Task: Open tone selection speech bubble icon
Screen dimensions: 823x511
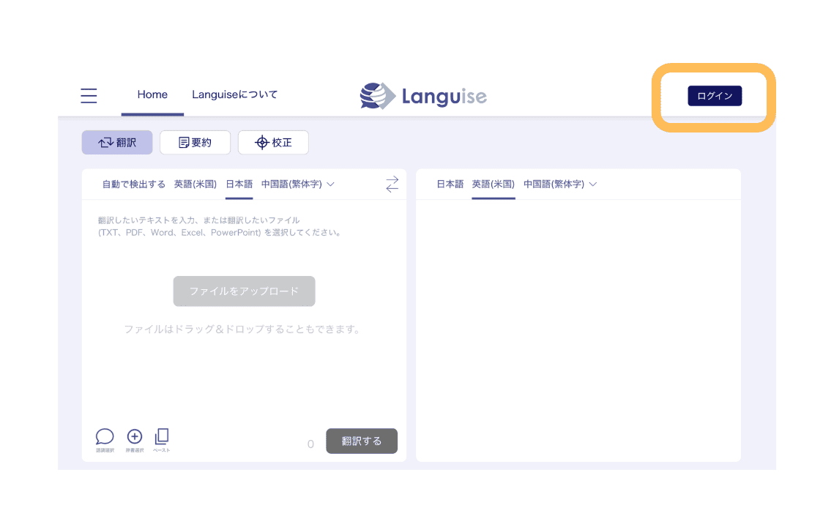Action: click(x=105, y=438)
